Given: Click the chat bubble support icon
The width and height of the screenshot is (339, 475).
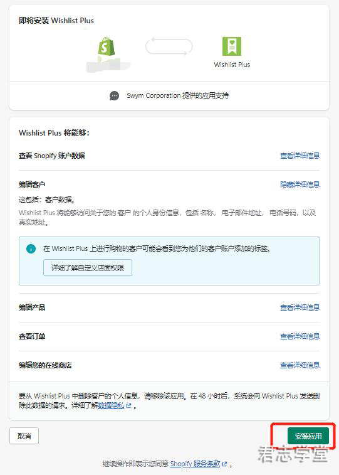Looking at the screenshot, I should click(x=114, y=96).
